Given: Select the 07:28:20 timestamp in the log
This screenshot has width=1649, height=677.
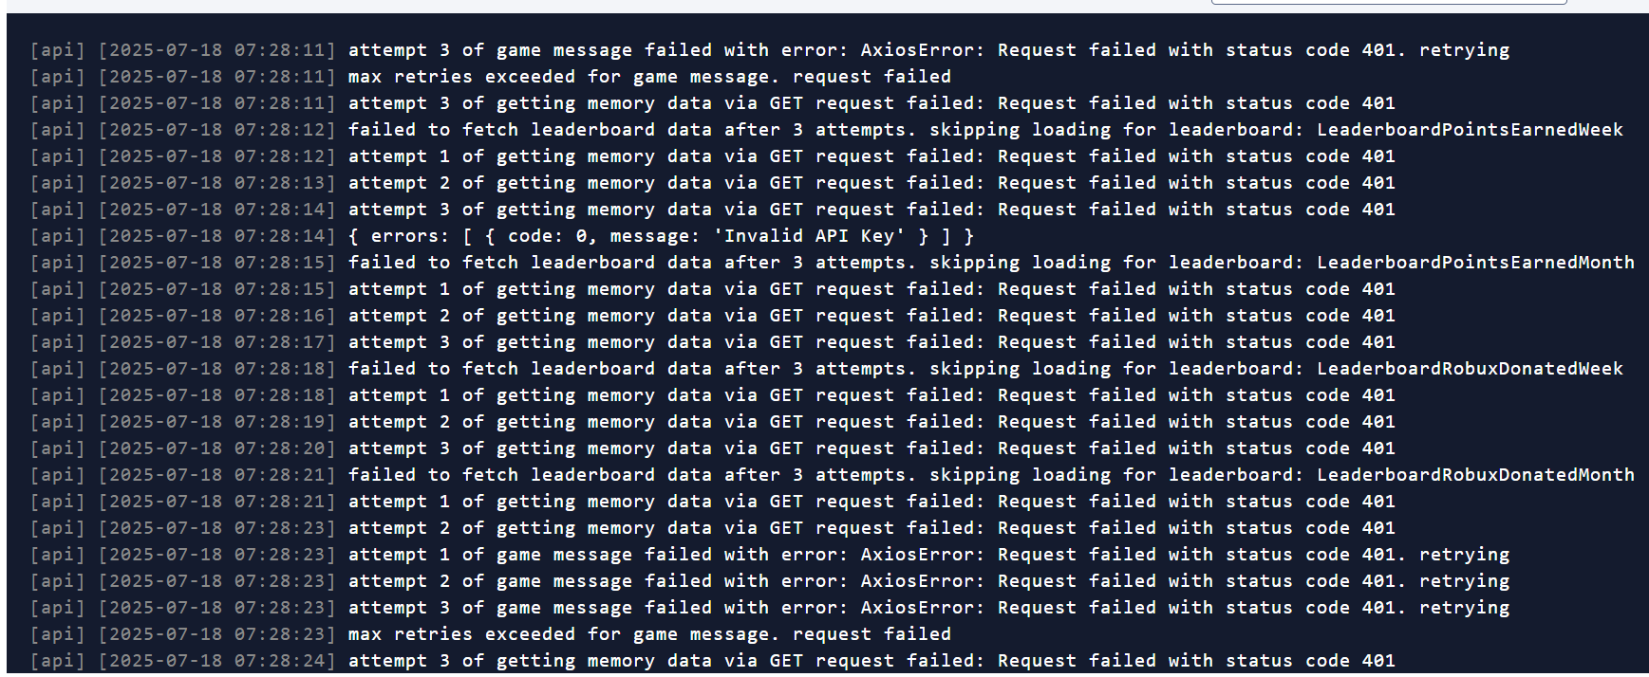Looking at the screenshot, I should (216, 448).
